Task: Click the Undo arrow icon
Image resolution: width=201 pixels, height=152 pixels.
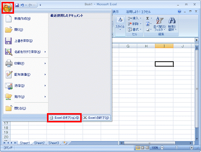Action: click(22, 5)
